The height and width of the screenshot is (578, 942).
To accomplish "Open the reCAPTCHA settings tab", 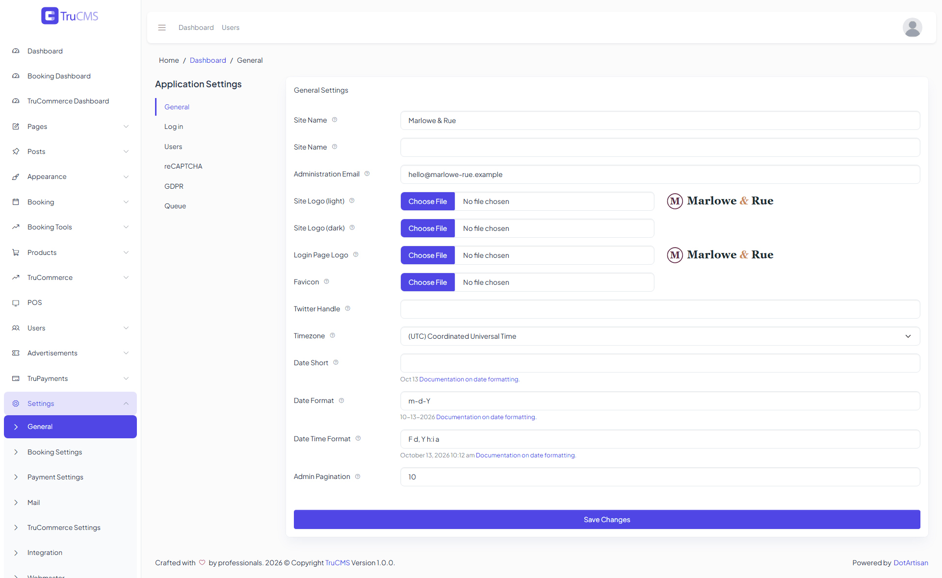I will click(x=183, y=166).
